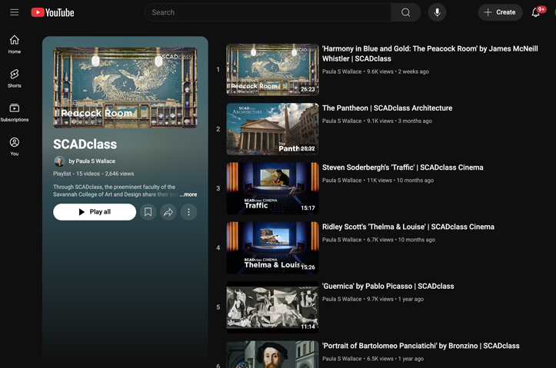
Task: Open Shorts in sidebar
Action: point(14,78)
